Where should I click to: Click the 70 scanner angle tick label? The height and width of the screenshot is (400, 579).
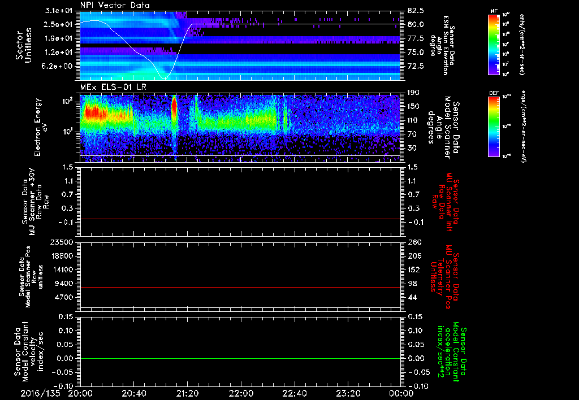412,134
